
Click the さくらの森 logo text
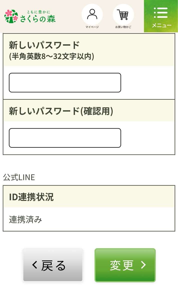[x=38, y=19]
